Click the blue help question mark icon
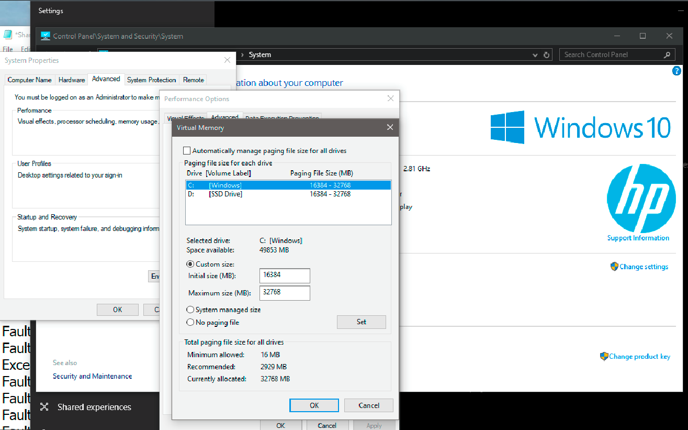Screen dimensions: 688x430 [x=676, y=71]
